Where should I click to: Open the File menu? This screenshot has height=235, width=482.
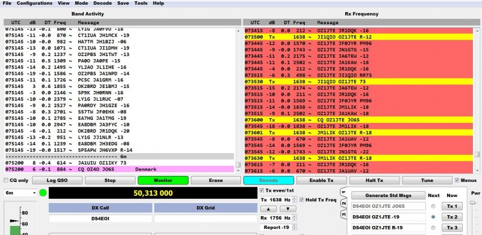(7, 3)
